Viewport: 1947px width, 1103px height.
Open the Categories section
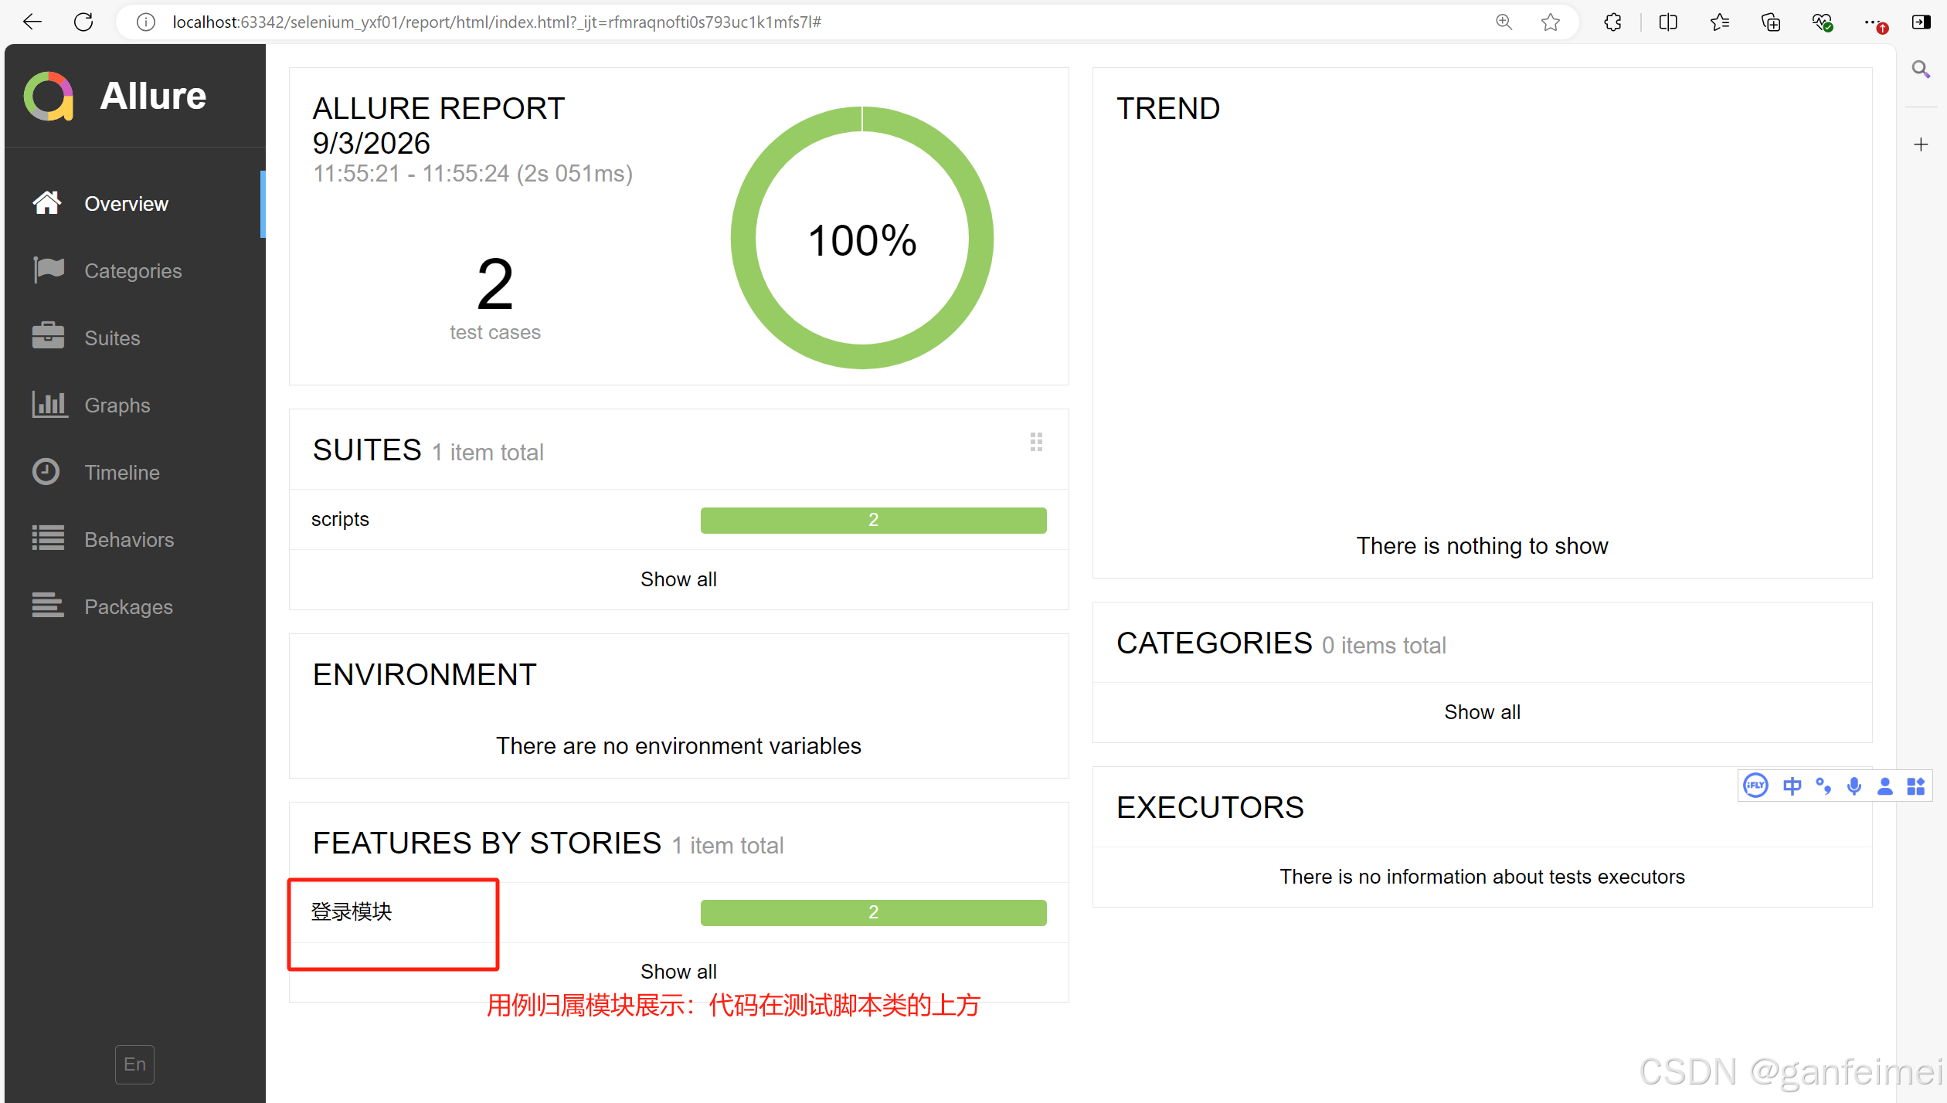tap(134, 271)
